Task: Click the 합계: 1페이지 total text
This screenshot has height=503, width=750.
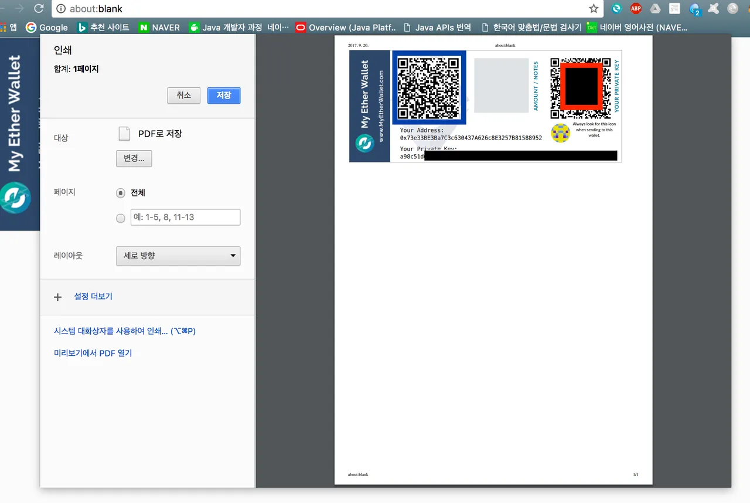Action: pyautogui.click(x=76, y=69)
